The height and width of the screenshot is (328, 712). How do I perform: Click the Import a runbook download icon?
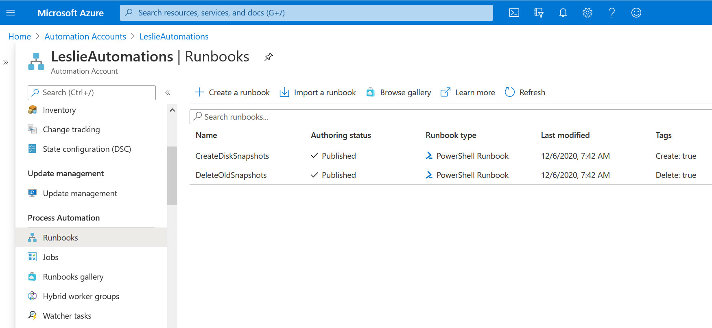point(284,92)
